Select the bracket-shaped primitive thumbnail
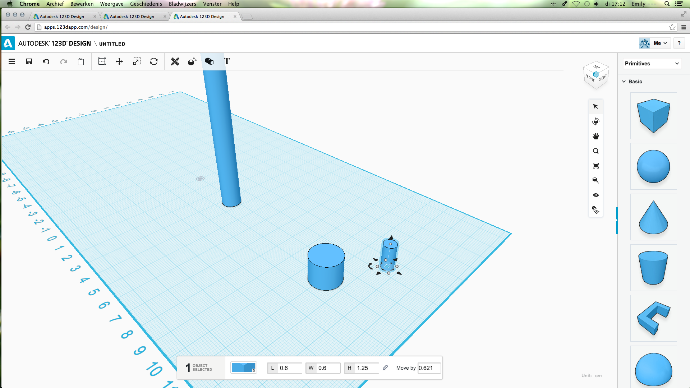The image size is (690, 388). click(653, 318)
